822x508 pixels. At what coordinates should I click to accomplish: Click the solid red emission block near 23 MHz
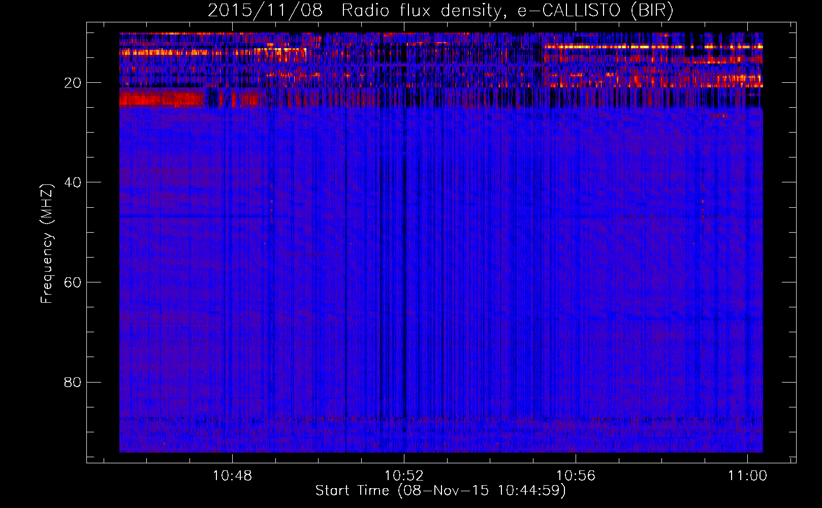point(162,98)
